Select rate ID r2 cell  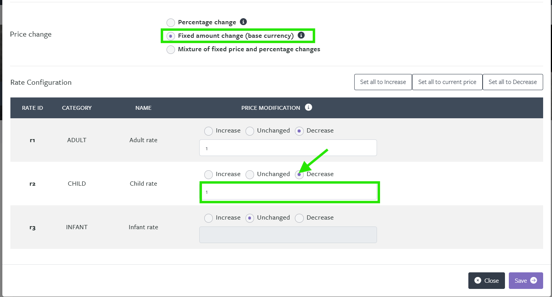[x=32, y=184]
